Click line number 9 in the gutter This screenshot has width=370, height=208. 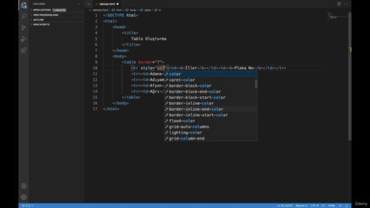click(x=96, y=62)
